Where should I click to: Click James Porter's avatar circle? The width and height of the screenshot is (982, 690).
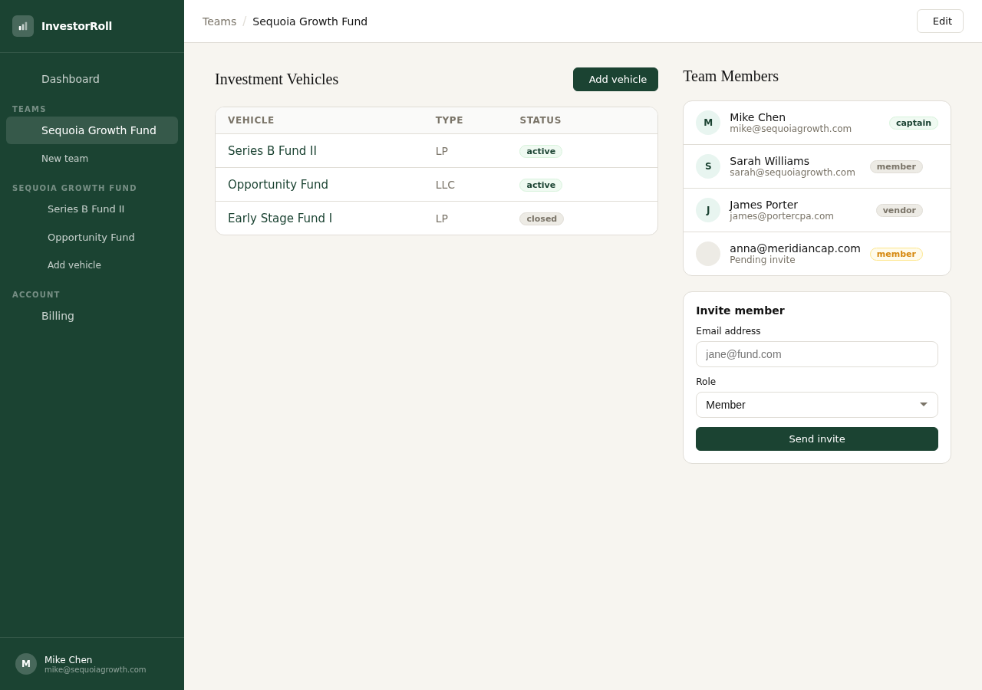707,210
